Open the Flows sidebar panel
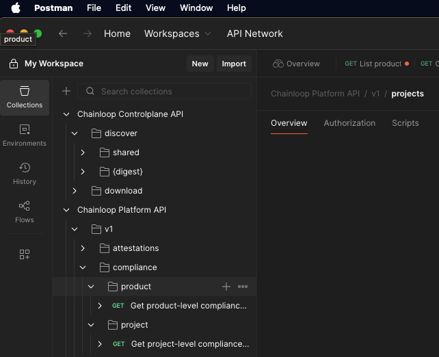The image size is (439, 357). [x=25, y=212]
